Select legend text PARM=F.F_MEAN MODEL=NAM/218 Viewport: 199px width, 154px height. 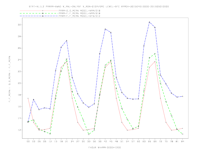point(79,13)
